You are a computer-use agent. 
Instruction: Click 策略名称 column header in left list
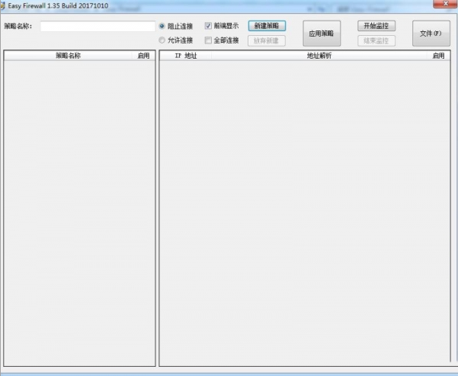point(69,56)
